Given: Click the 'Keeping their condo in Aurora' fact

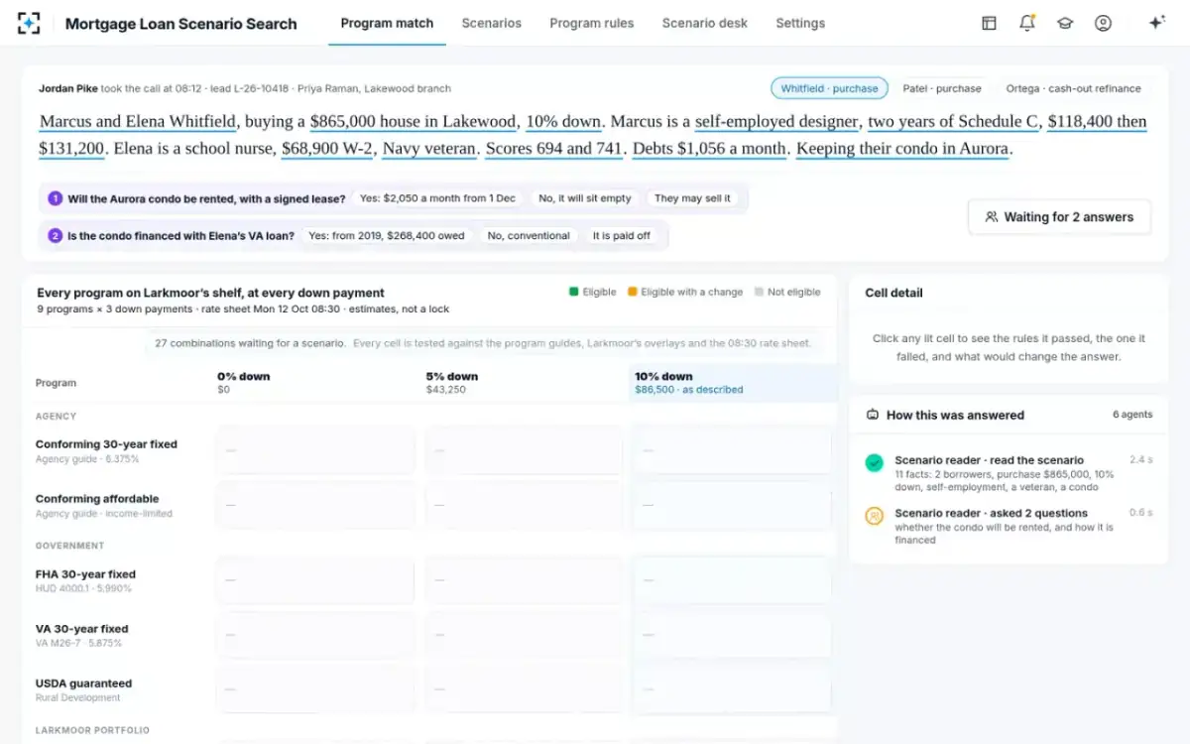Looking at the screenshot, I should (904, 150).
